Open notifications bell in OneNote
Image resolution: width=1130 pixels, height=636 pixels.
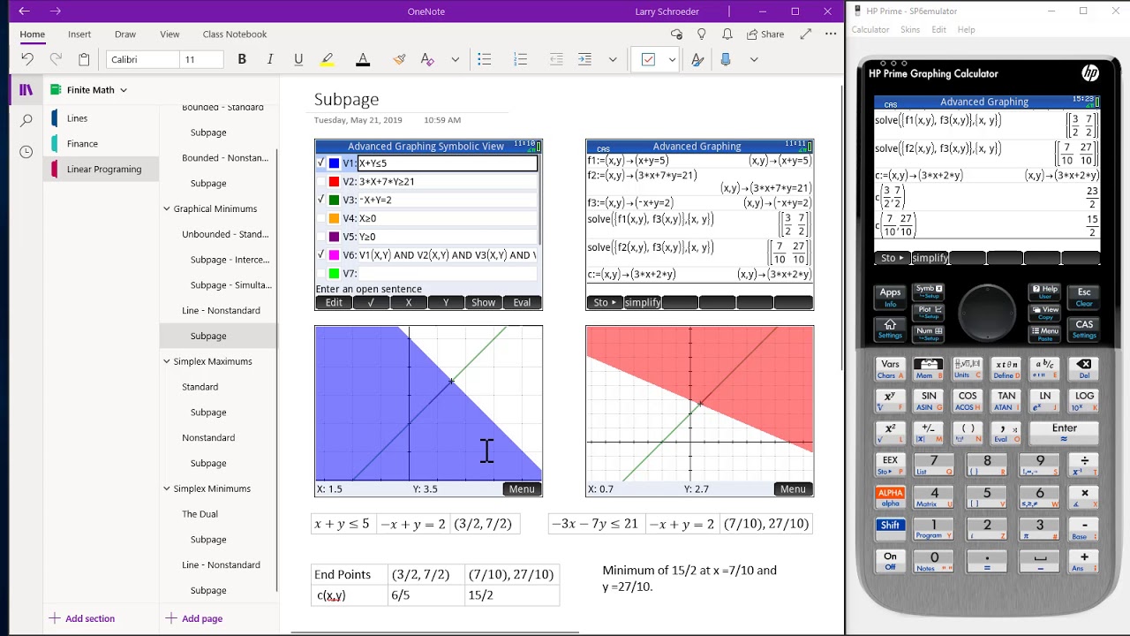click(727, 34)
